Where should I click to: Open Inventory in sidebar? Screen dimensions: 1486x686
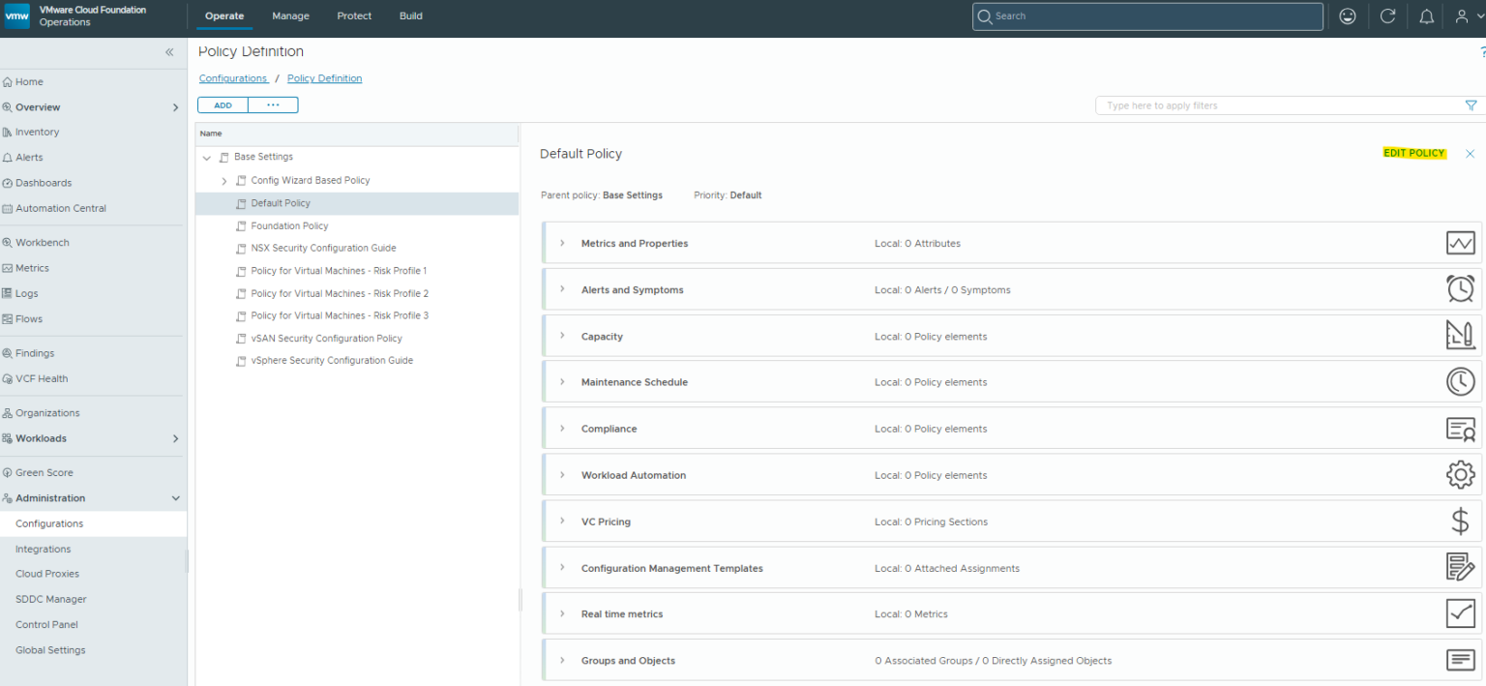pos(37,133)
